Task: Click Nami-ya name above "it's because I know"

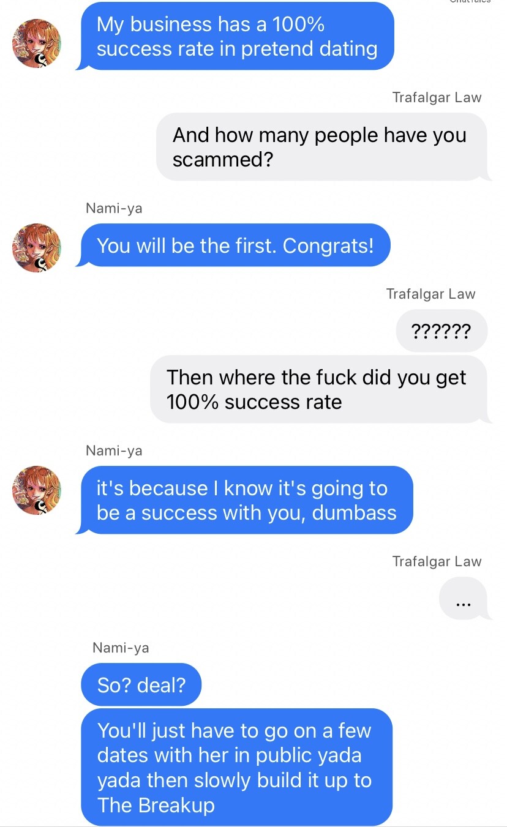Action: point(114,451)
